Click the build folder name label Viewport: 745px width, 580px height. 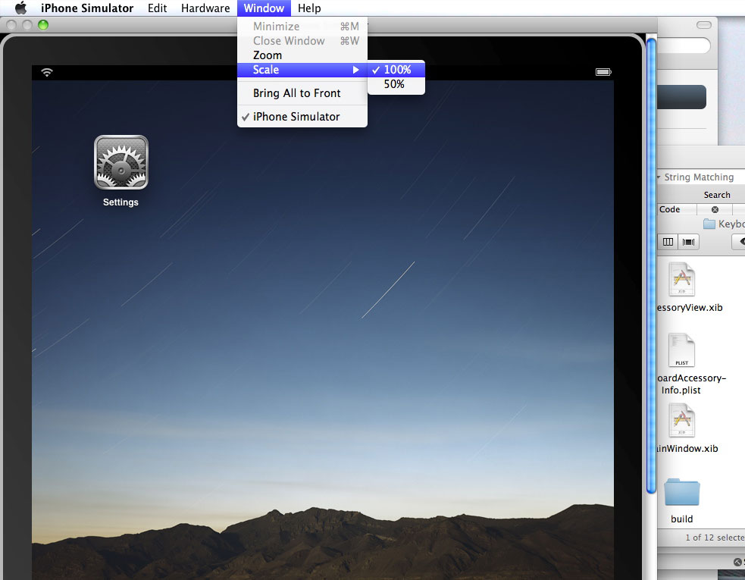[x=682, y=519]
